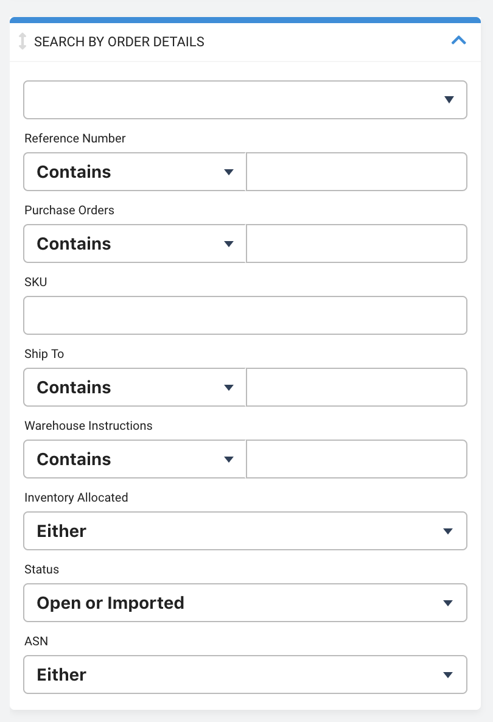493x722 pixels.
Task: Click the Reference Number text field
Action: coord(357,172)
